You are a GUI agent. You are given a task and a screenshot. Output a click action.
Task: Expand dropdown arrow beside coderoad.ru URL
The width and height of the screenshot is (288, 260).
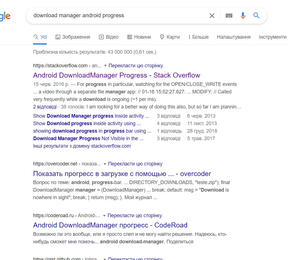tap(104, 216)
